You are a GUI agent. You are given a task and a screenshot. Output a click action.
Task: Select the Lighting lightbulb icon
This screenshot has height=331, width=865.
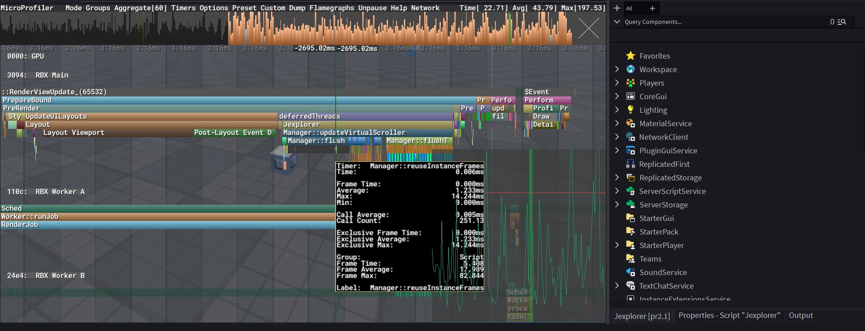coord(631,110)
